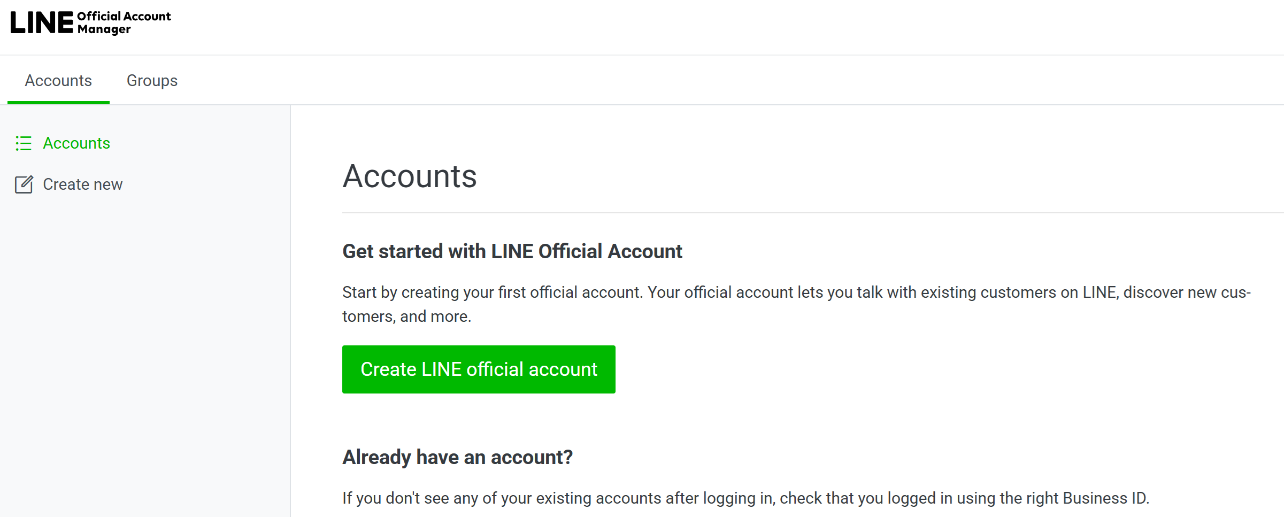This screenshot has height=517, width=1284.
Task: Switch to the Accounts tab
Action: point(58,80)
